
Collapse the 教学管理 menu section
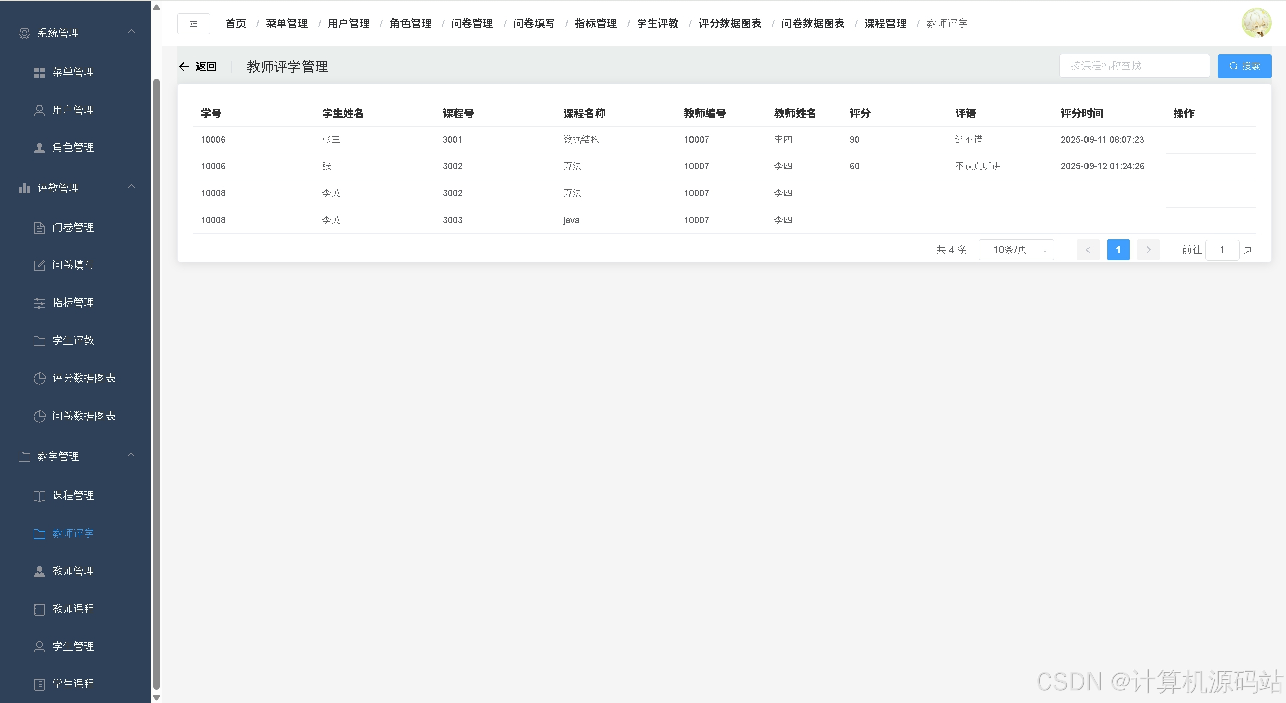[x=131, y=455]
